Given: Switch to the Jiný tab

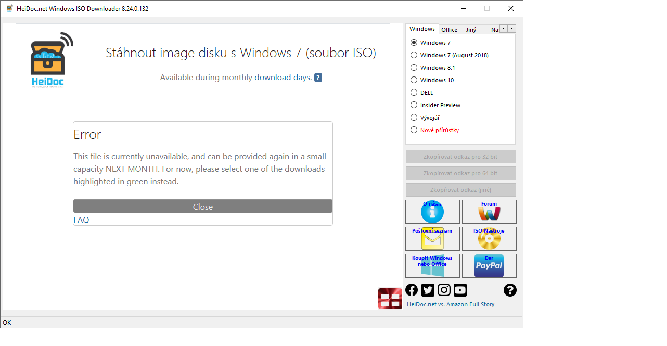Looking at the screenshot, I should pos(476,30).
